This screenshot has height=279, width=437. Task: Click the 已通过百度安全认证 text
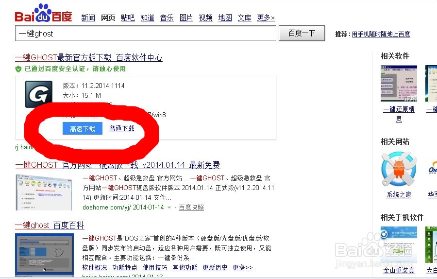pyautogui.click(x=75, y=69)
